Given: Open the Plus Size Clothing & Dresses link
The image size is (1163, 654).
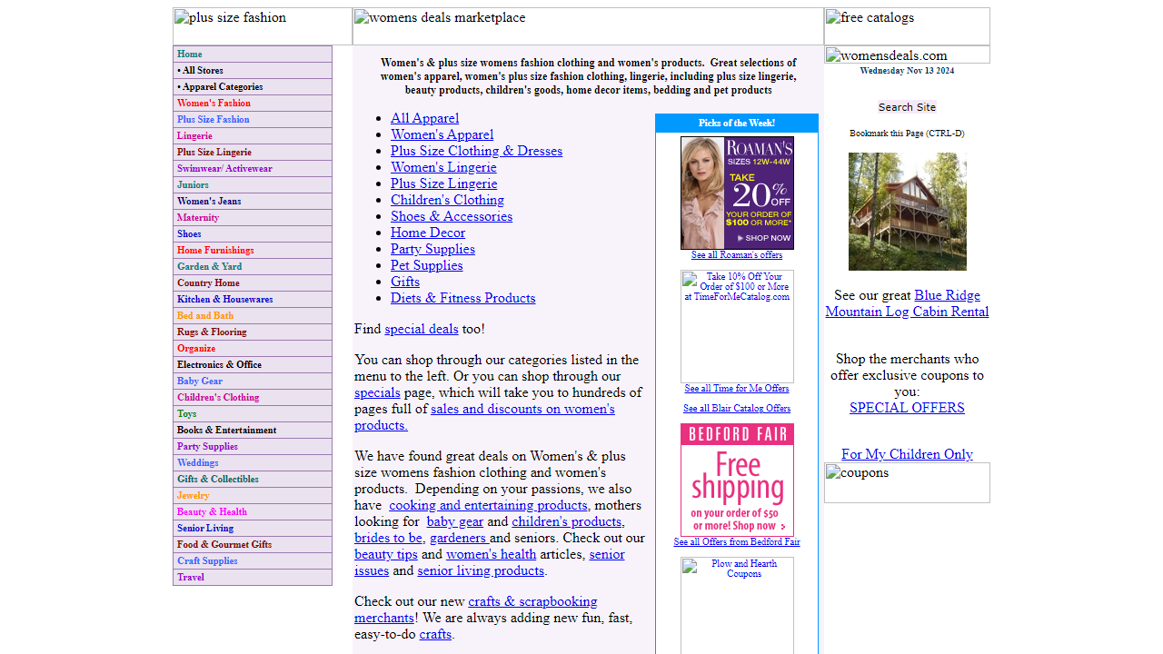Looking at the screenshot, I should (476, 151).
